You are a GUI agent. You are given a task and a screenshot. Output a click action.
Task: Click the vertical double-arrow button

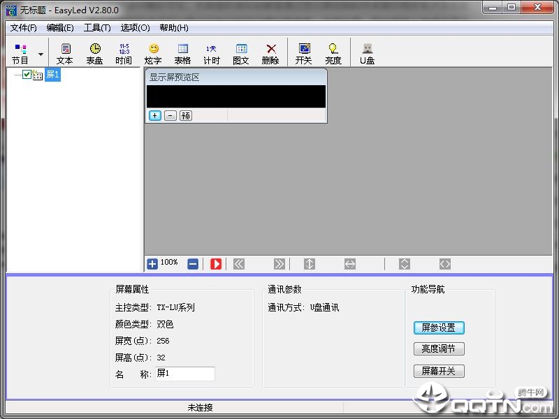310,264
